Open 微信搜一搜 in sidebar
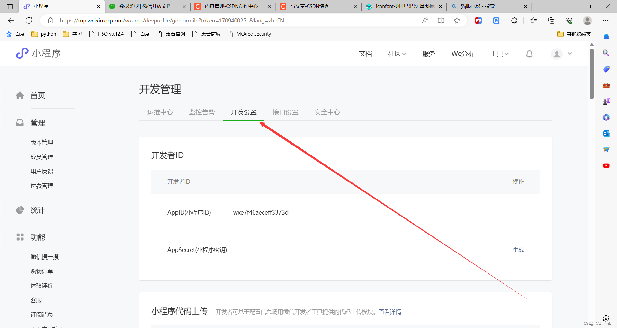The height and width of the screenshot is (328, 617). [x=45, y=257]
